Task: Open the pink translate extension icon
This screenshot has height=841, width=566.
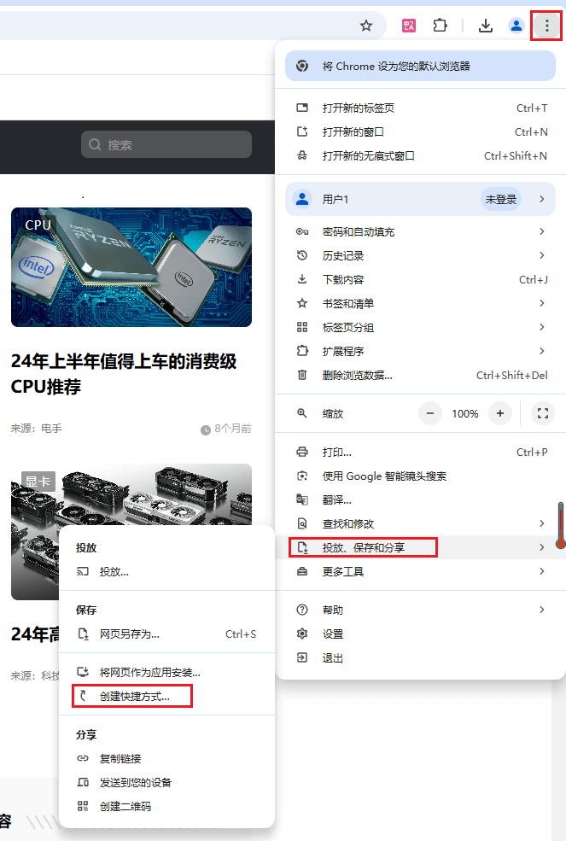Action: pyautogui.click(x=409, y=26)
